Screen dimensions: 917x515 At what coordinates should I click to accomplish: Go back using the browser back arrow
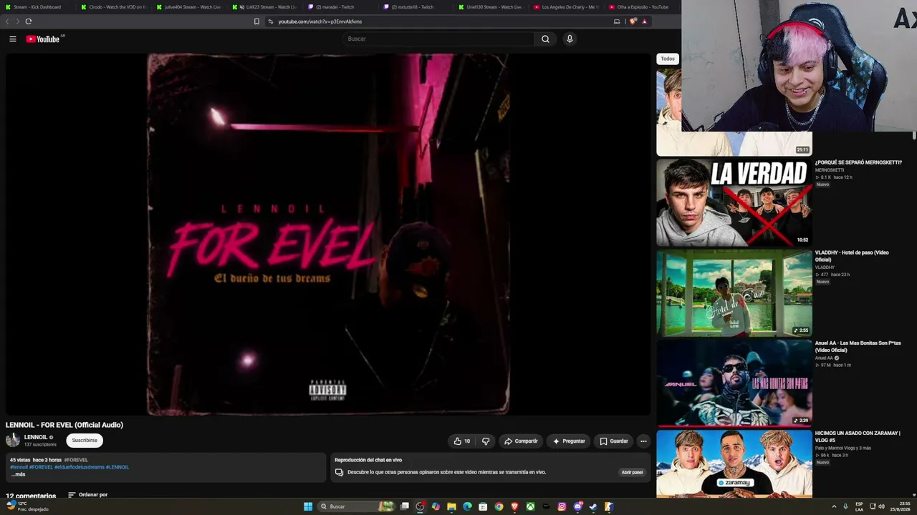point(8,21)
